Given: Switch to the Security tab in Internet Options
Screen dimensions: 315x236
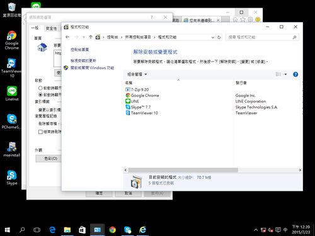Looking at the screenshot, I should [x=51, y=28].
